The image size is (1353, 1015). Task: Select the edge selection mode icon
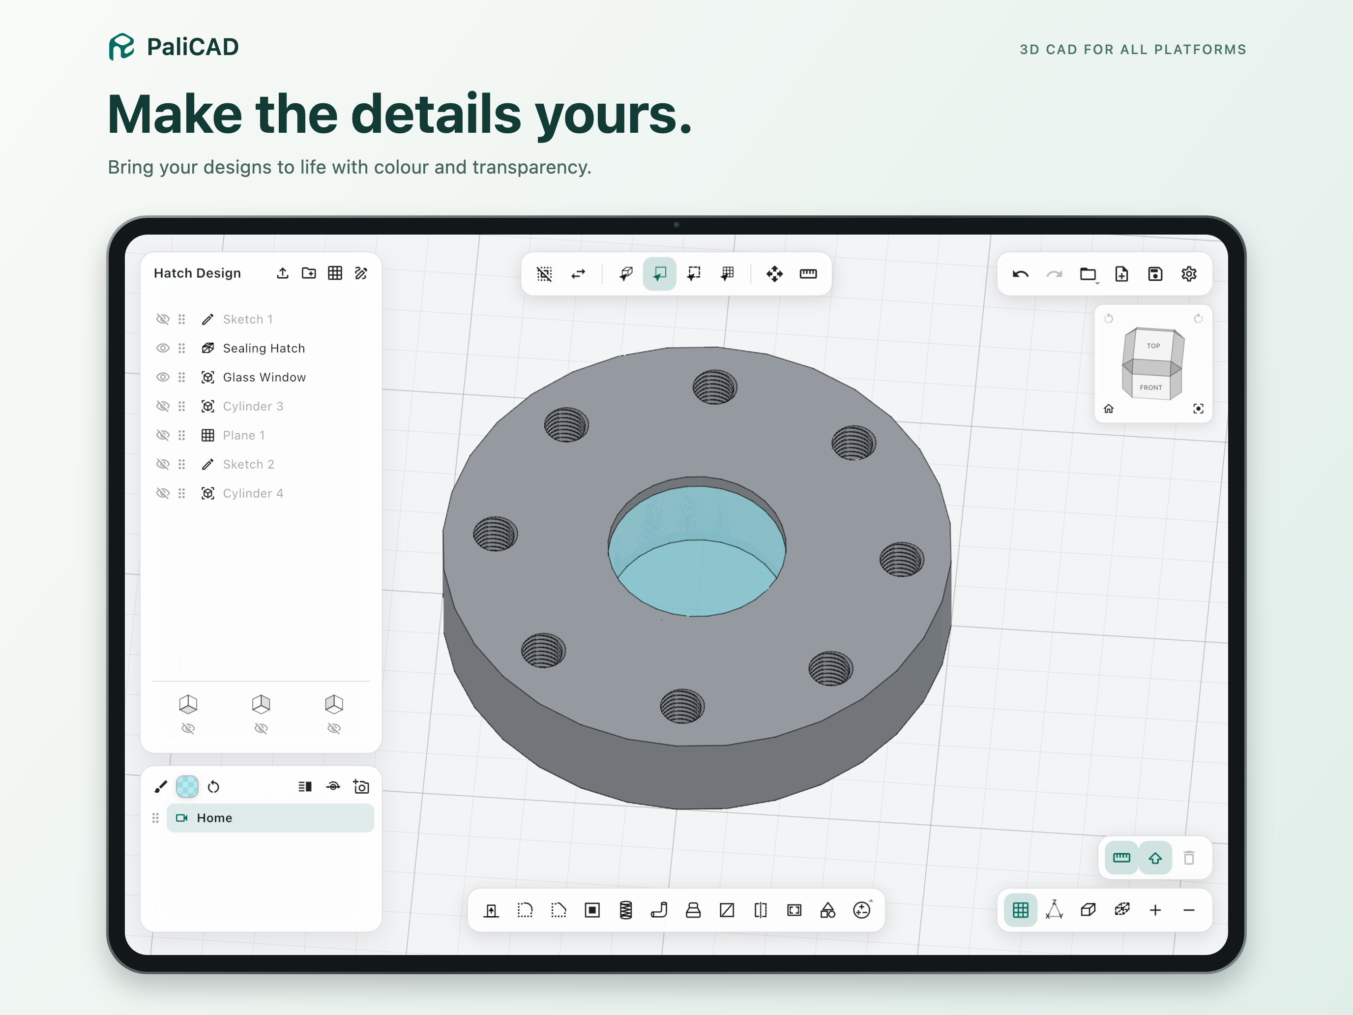pos(694,273)
